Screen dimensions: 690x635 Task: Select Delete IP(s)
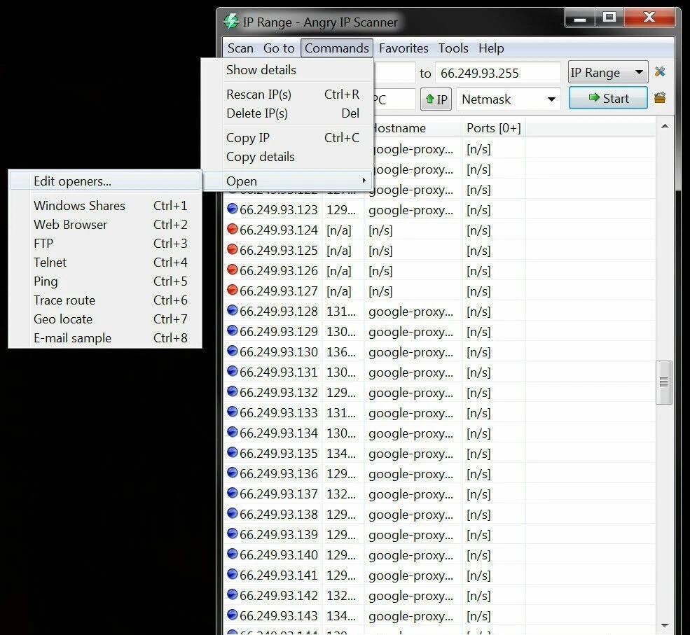[x=287, y=113]
